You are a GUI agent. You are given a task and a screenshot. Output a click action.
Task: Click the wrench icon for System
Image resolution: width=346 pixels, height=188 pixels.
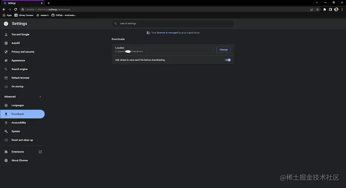pos(6,131)
